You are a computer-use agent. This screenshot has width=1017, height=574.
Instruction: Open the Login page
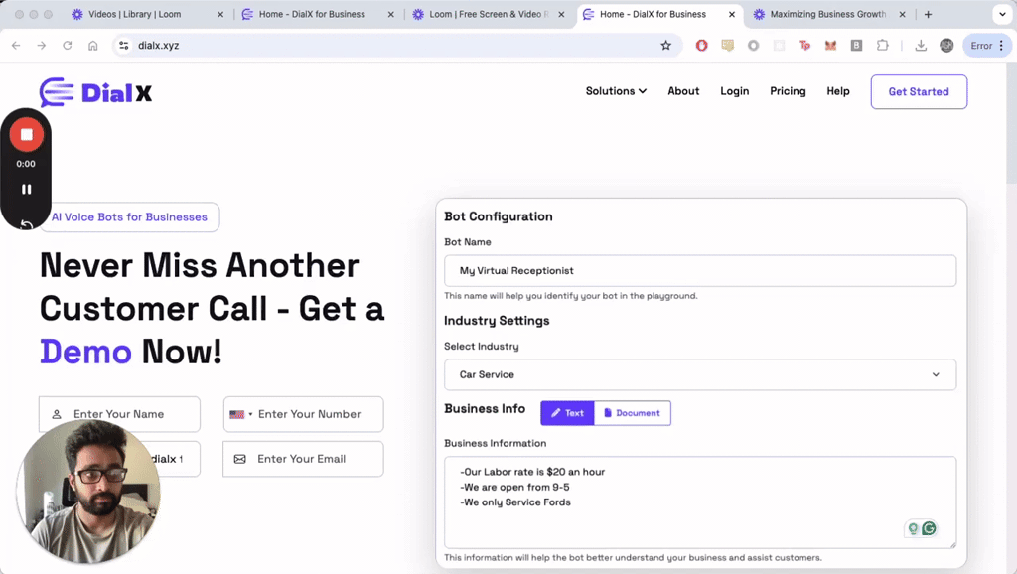tap(734, 91)
